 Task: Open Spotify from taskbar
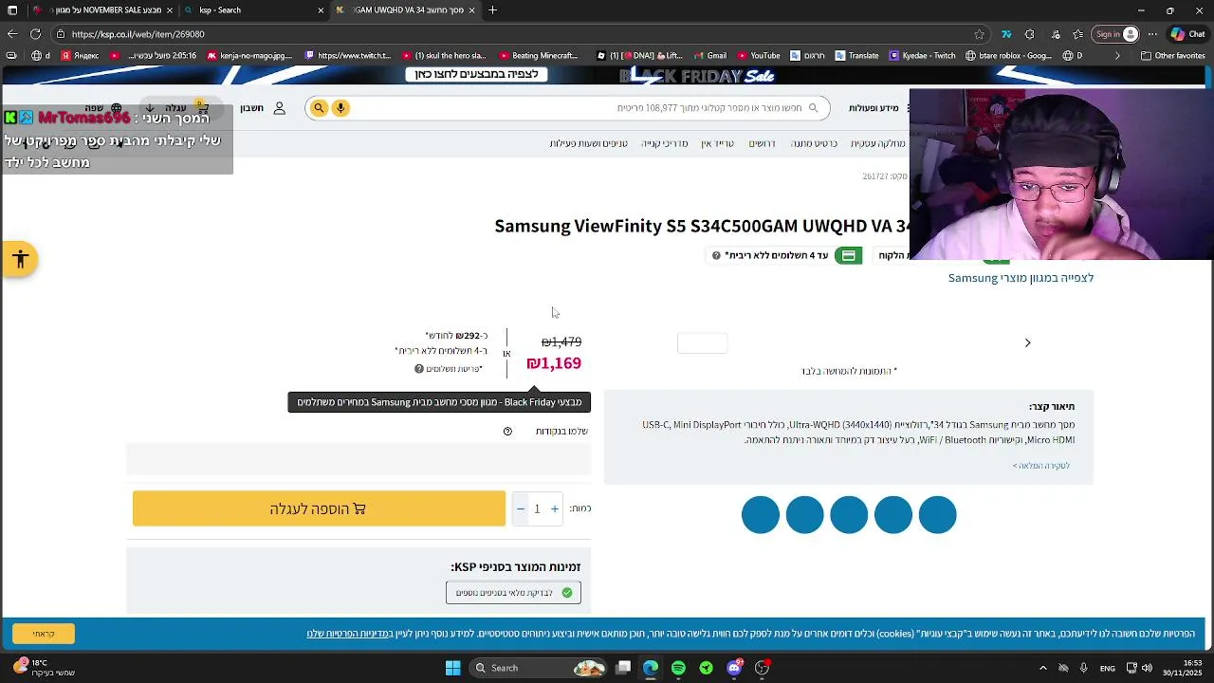(678, 668)
